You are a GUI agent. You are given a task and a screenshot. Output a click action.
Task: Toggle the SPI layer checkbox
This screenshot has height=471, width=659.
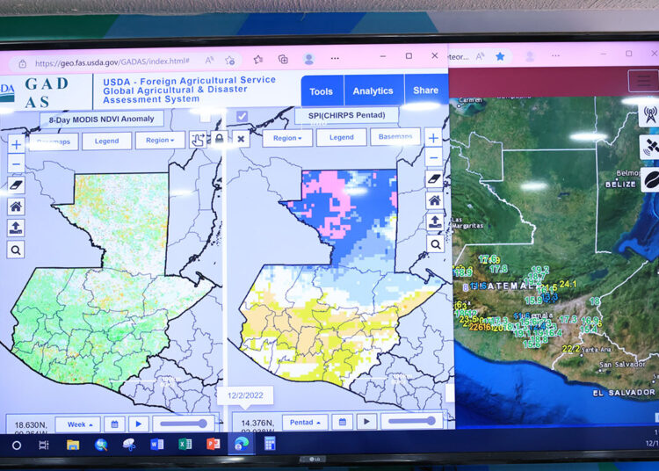242,116
